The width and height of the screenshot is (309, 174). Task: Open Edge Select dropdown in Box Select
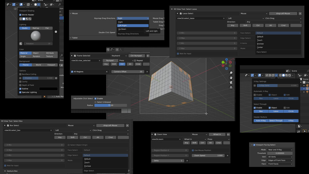105,155
